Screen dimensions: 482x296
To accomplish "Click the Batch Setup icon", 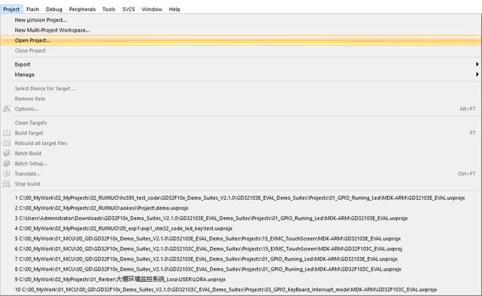I will point(7,164).
